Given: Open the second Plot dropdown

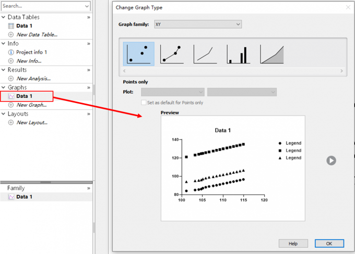Looking at the screenshot, I should [x=242, y=92].
